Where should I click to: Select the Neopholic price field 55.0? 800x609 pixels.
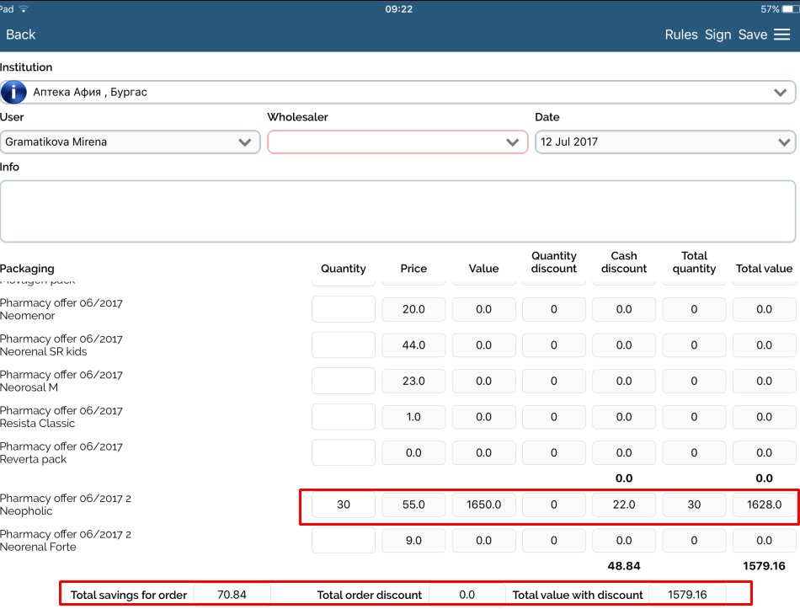(413, 505)
